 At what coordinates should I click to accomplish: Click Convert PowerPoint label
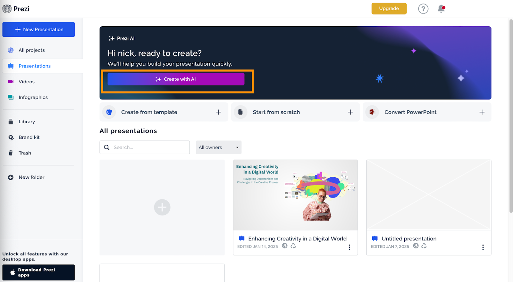410,112
